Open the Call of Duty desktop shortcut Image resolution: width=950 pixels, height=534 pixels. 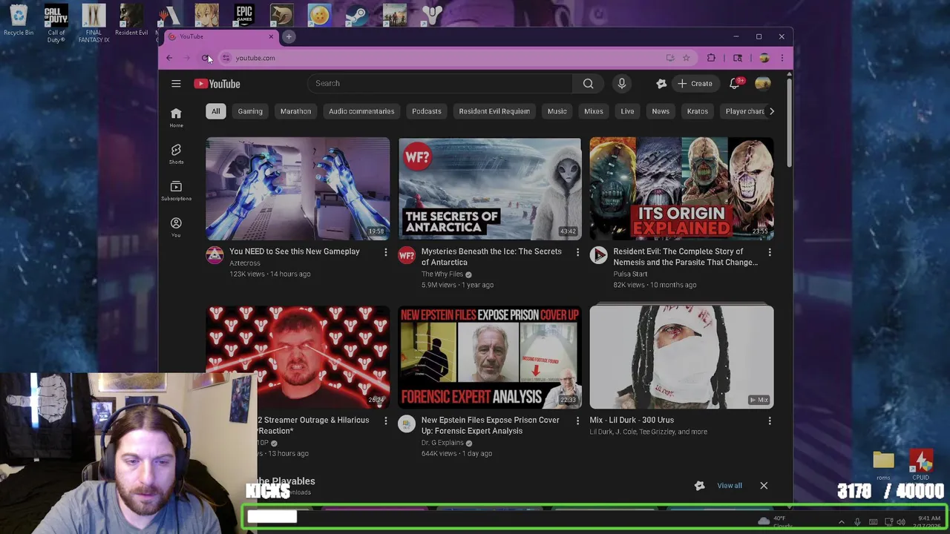click(x=56, y=24)
